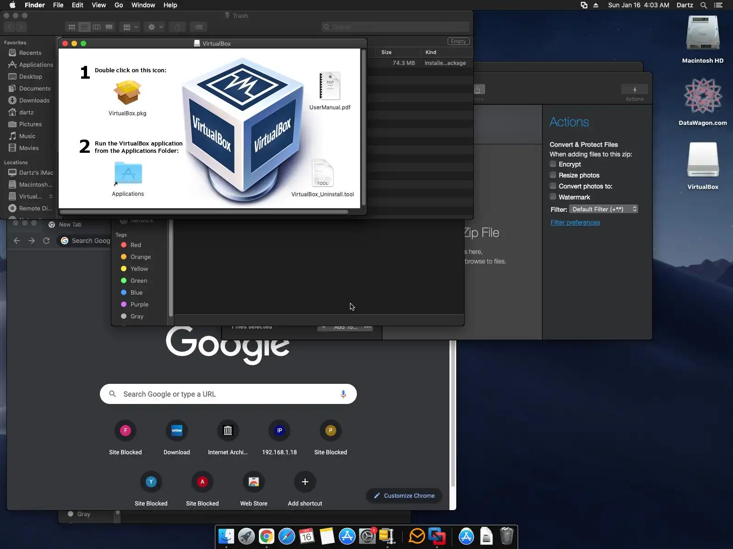This screenshot has height=549, width=733.
Task: Open VMware Fusion icon in the Dock
Action: [x=437, y=536]
